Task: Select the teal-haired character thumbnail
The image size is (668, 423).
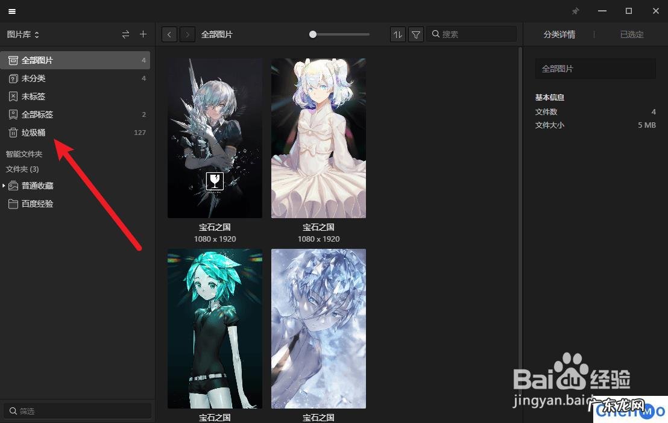Action: (x=215, y=328)
